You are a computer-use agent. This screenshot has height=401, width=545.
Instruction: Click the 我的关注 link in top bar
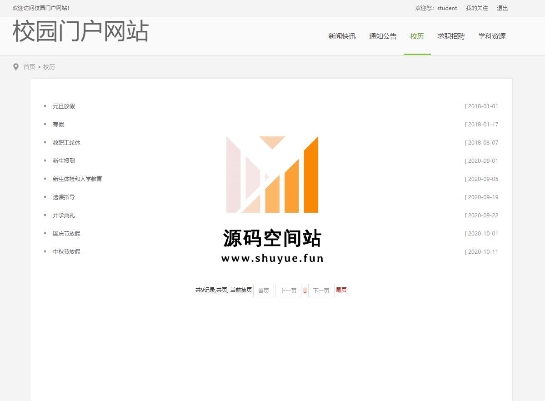point(477,8)
